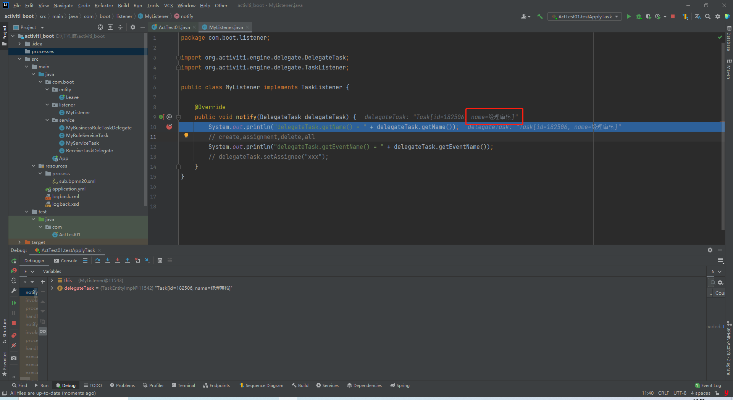Toggle the watches glasses icon in Variables
This screenshot has height=400, width=733.
43,331
